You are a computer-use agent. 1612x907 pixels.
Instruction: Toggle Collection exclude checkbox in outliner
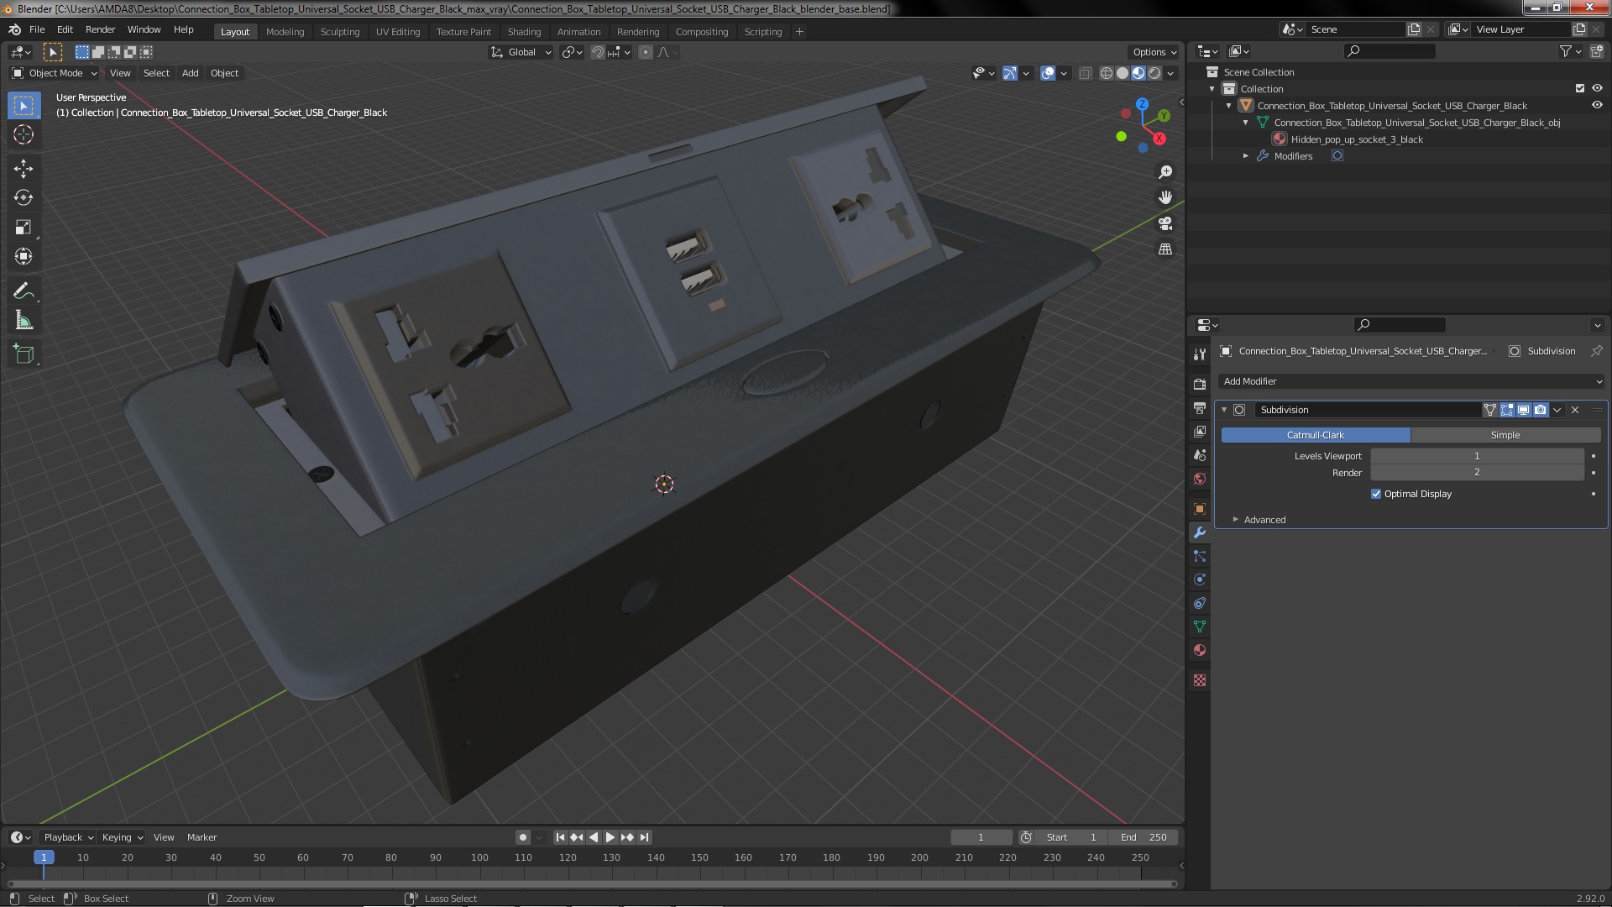[x=1580, y=88]
